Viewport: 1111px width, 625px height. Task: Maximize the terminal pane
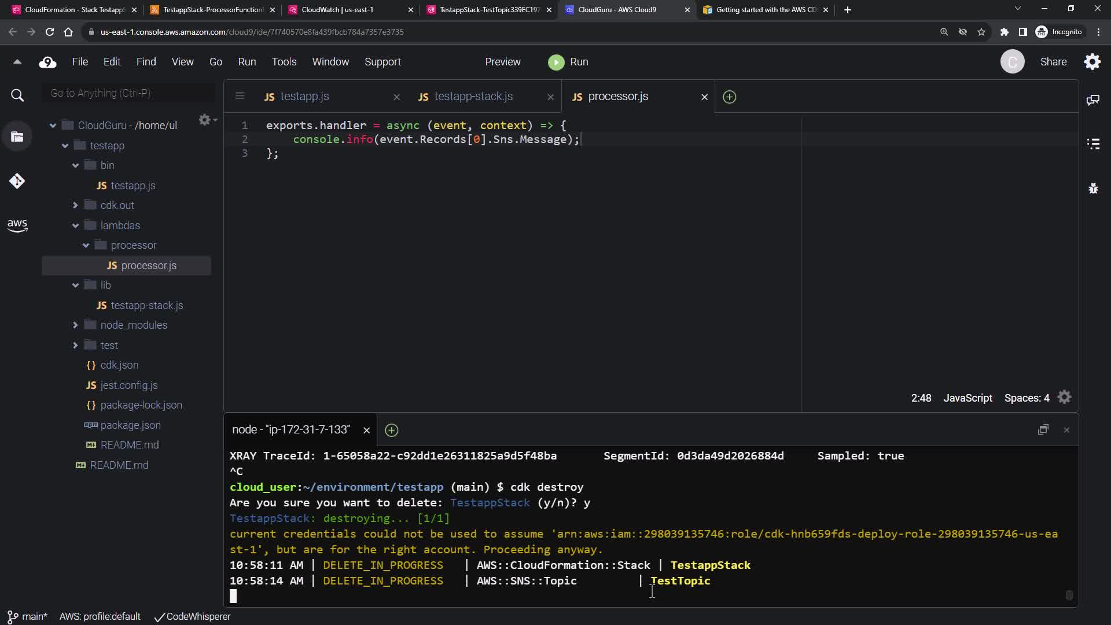tap(1043, 430)
